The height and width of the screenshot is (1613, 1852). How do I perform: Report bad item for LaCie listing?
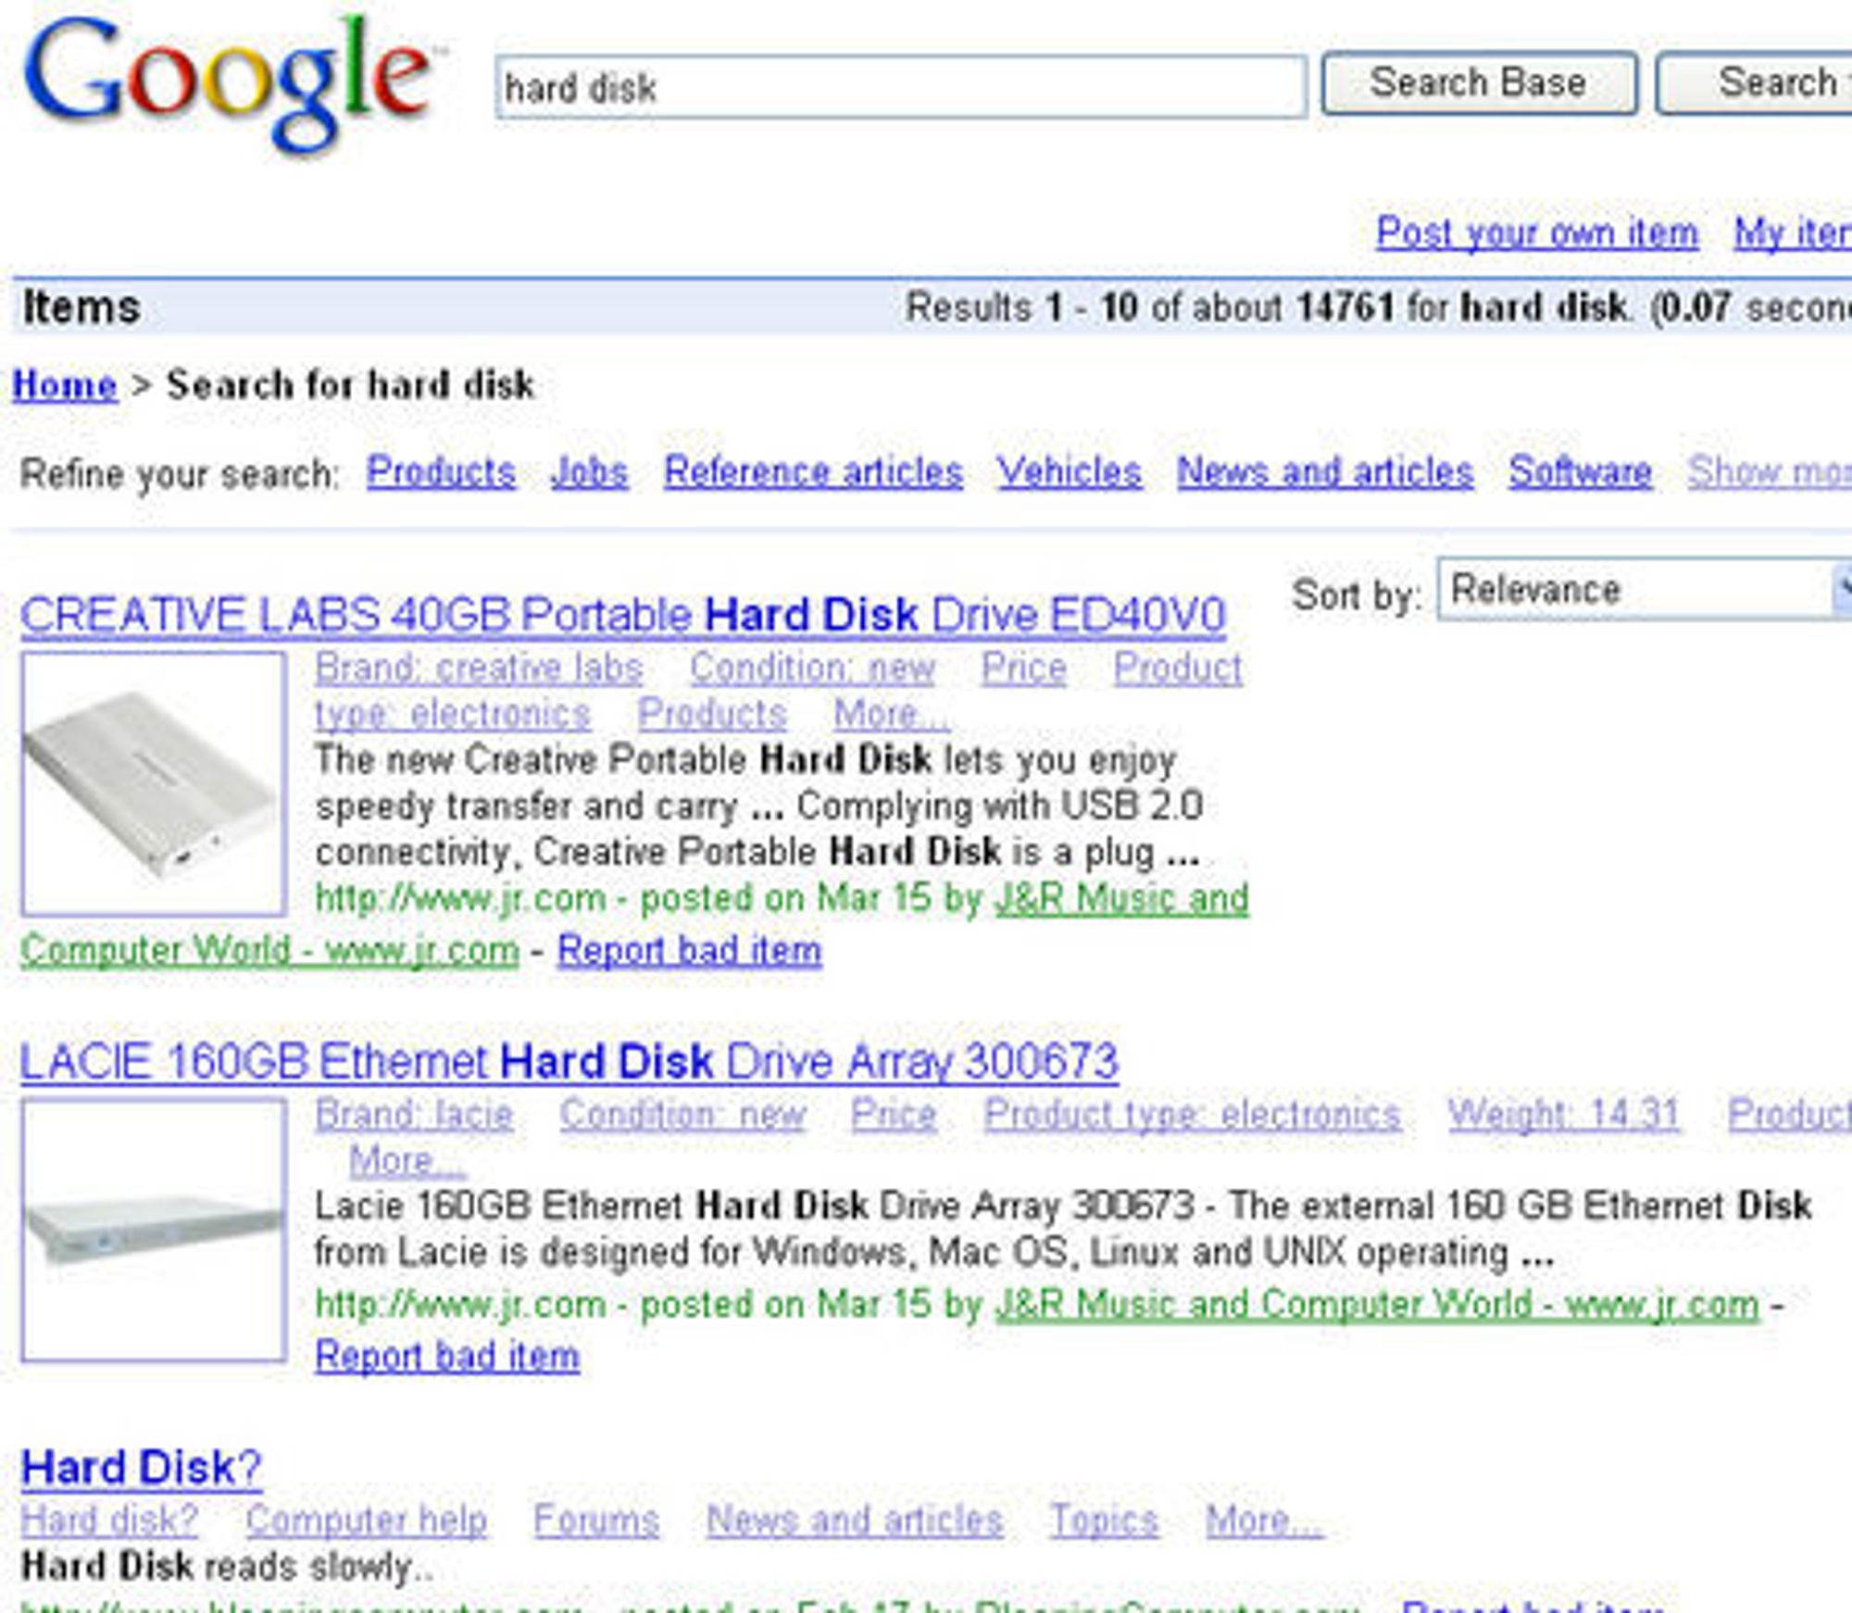447,1356
